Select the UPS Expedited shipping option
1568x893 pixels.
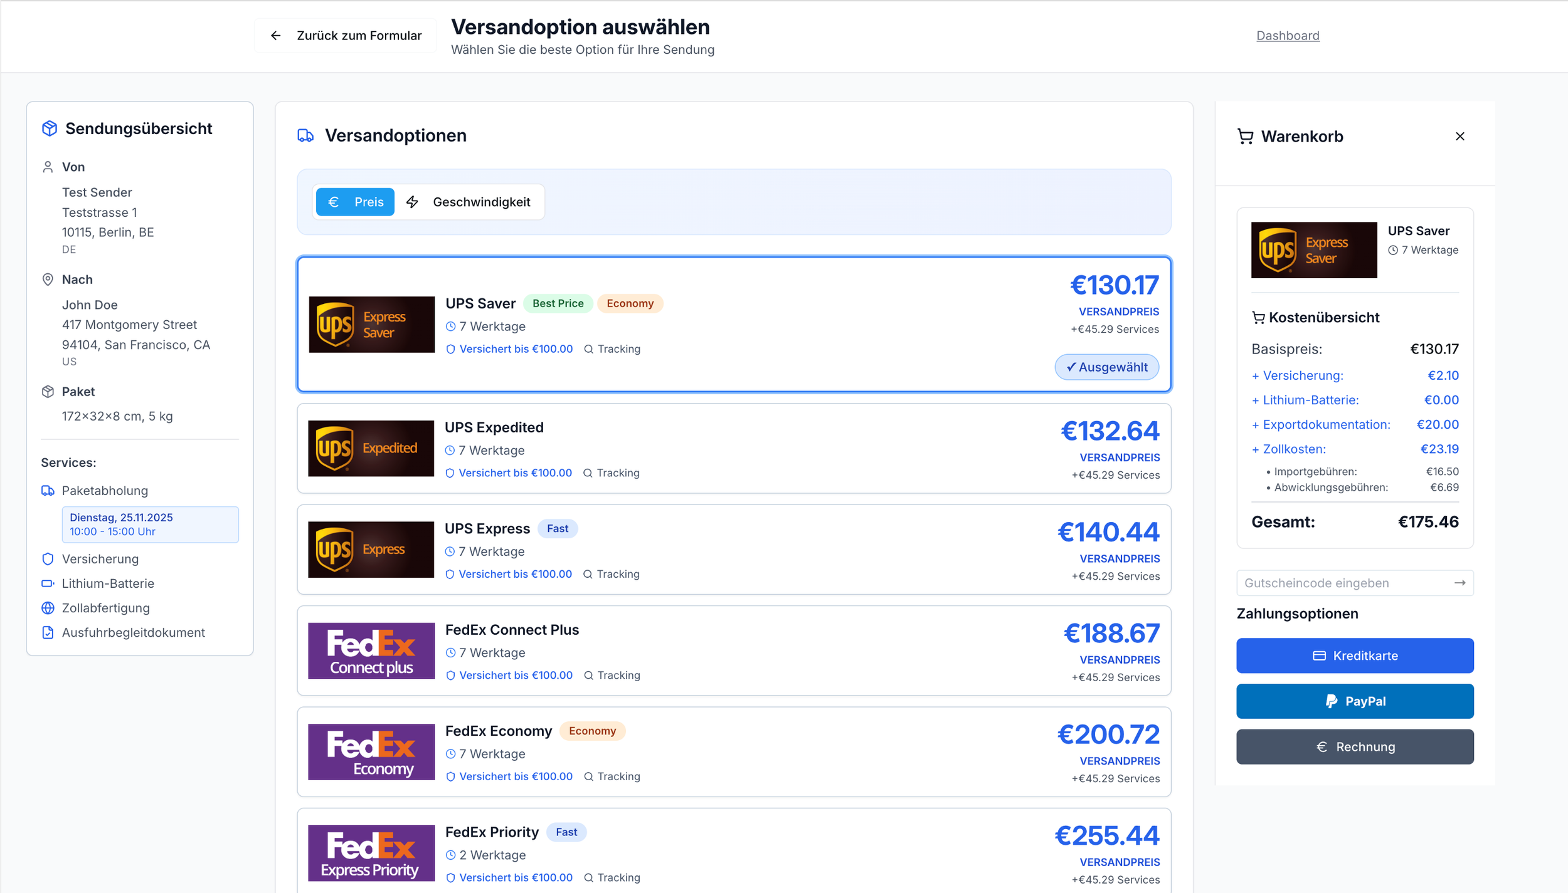point(733,449)
